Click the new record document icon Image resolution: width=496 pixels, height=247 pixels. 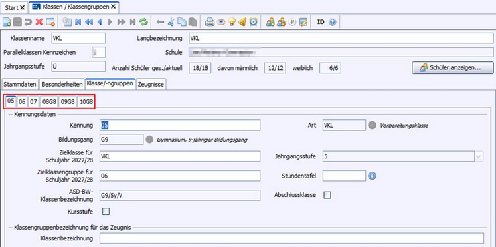tap(7, 22)
